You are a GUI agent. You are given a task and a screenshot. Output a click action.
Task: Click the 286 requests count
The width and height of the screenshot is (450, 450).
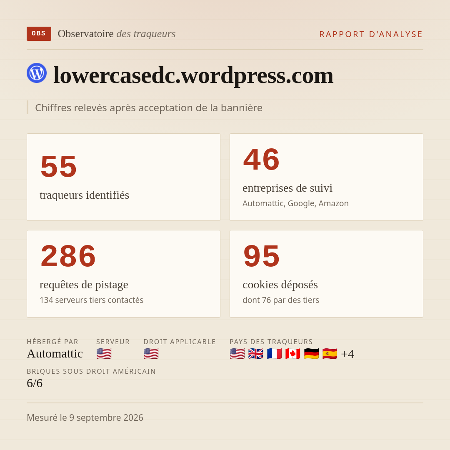pos(68,256)
